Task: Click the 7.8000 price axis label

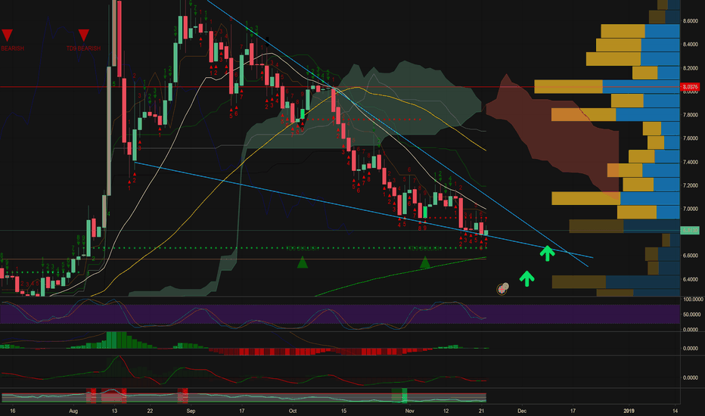Action: click(690, 115)
